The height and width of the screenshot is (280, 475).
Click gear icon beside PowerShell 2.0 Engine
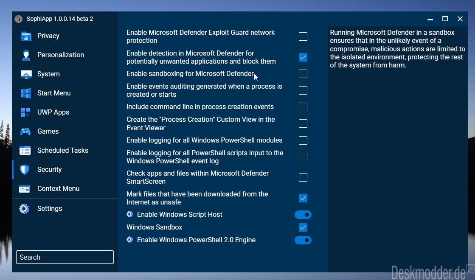coord(129,240)
